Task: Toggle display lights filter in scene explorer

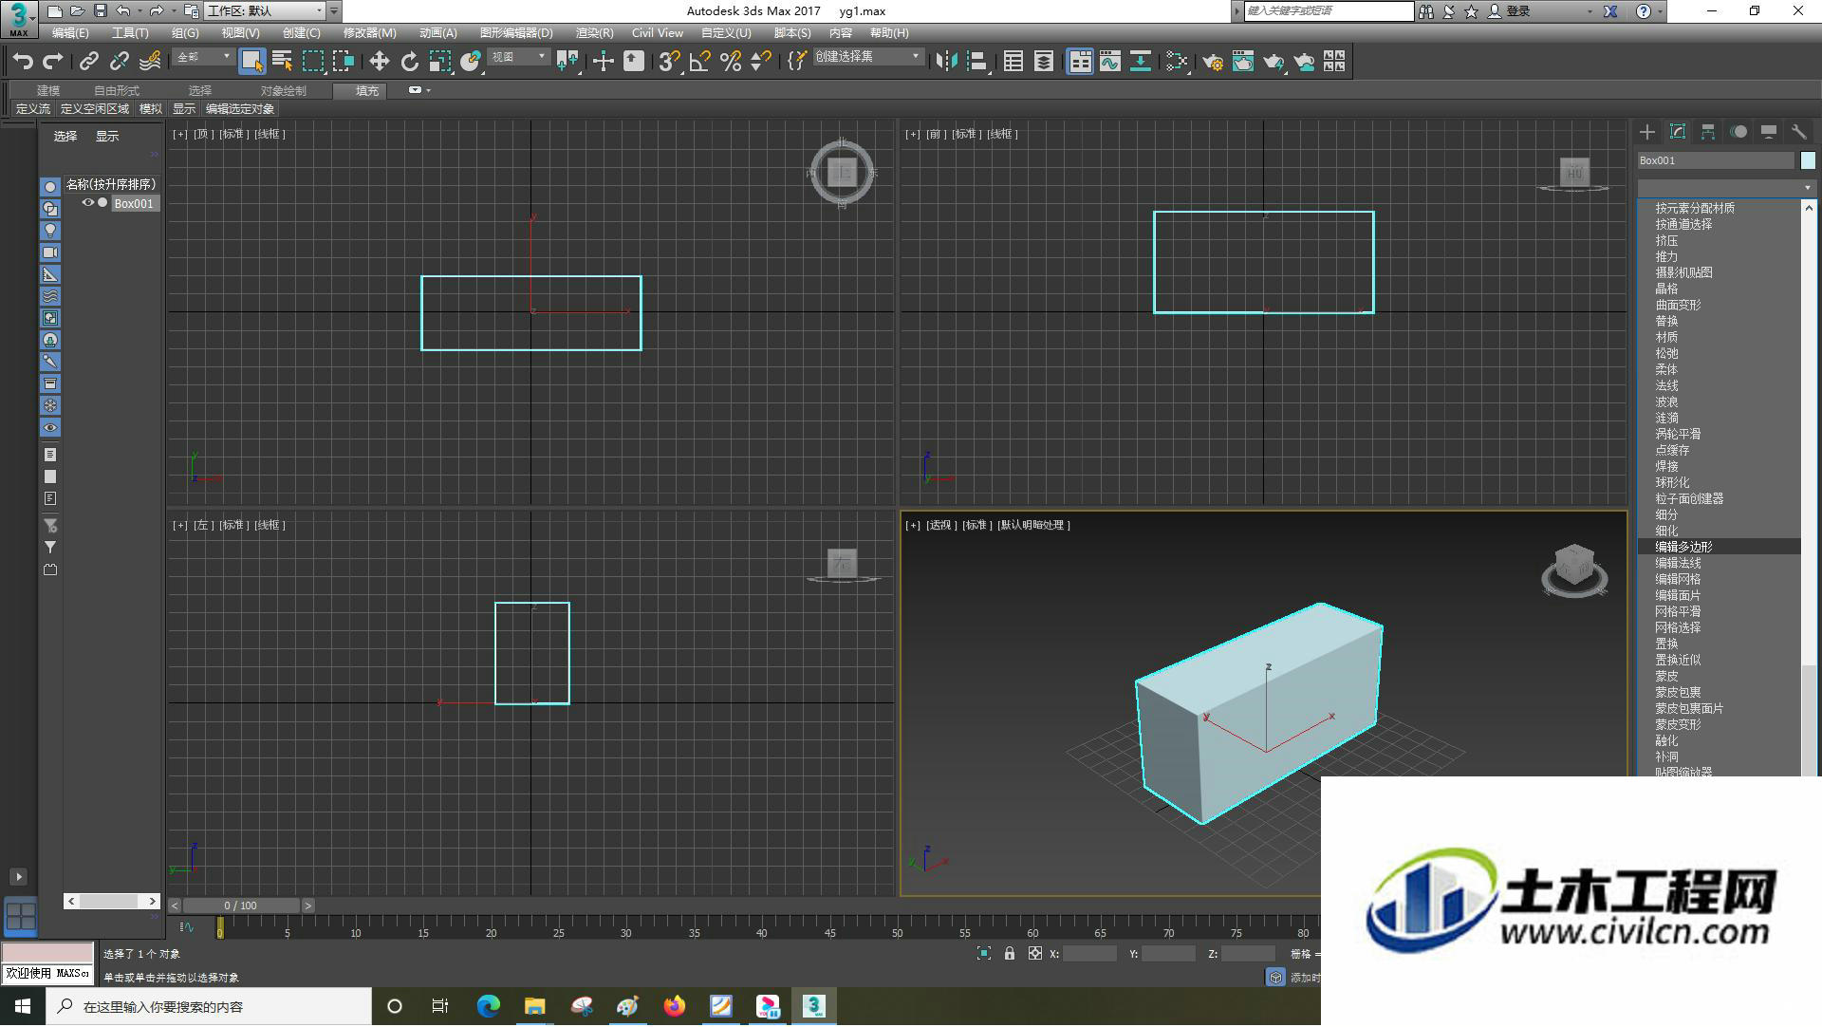Action: 50,231
